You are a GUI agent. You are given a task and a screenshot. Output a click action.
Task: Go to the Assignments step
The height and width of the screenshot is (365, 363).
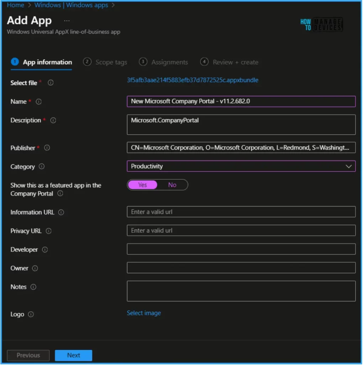[x=163, y=62]
